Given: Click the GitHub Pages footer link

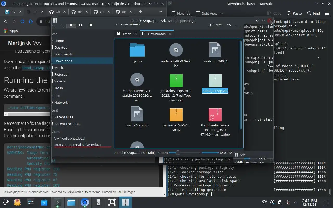Looking at the screenshot, I should [x=126, y=192].
